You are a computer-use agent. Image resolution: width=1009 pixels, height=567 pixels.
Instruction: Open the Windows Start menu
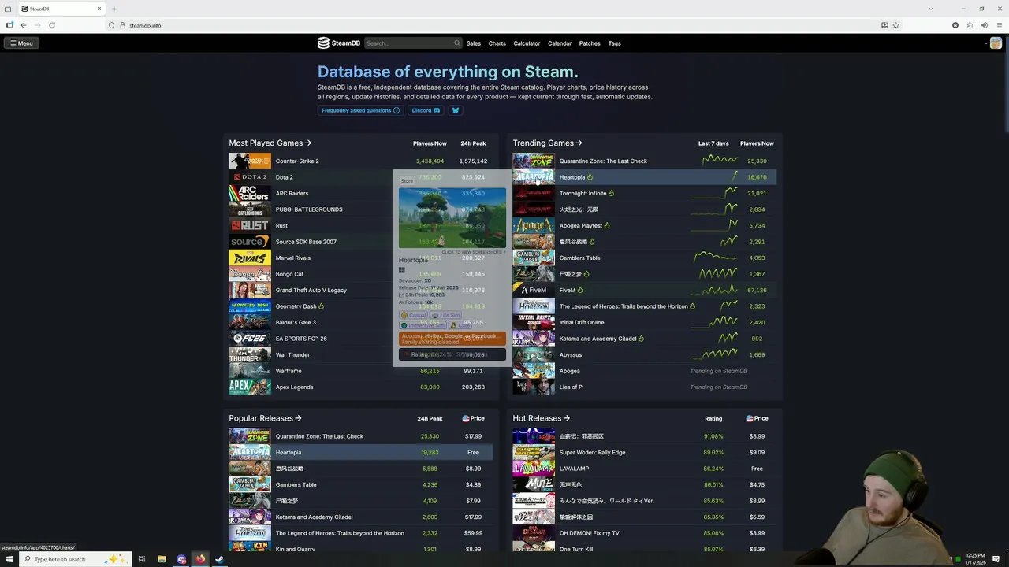(9, 559)
